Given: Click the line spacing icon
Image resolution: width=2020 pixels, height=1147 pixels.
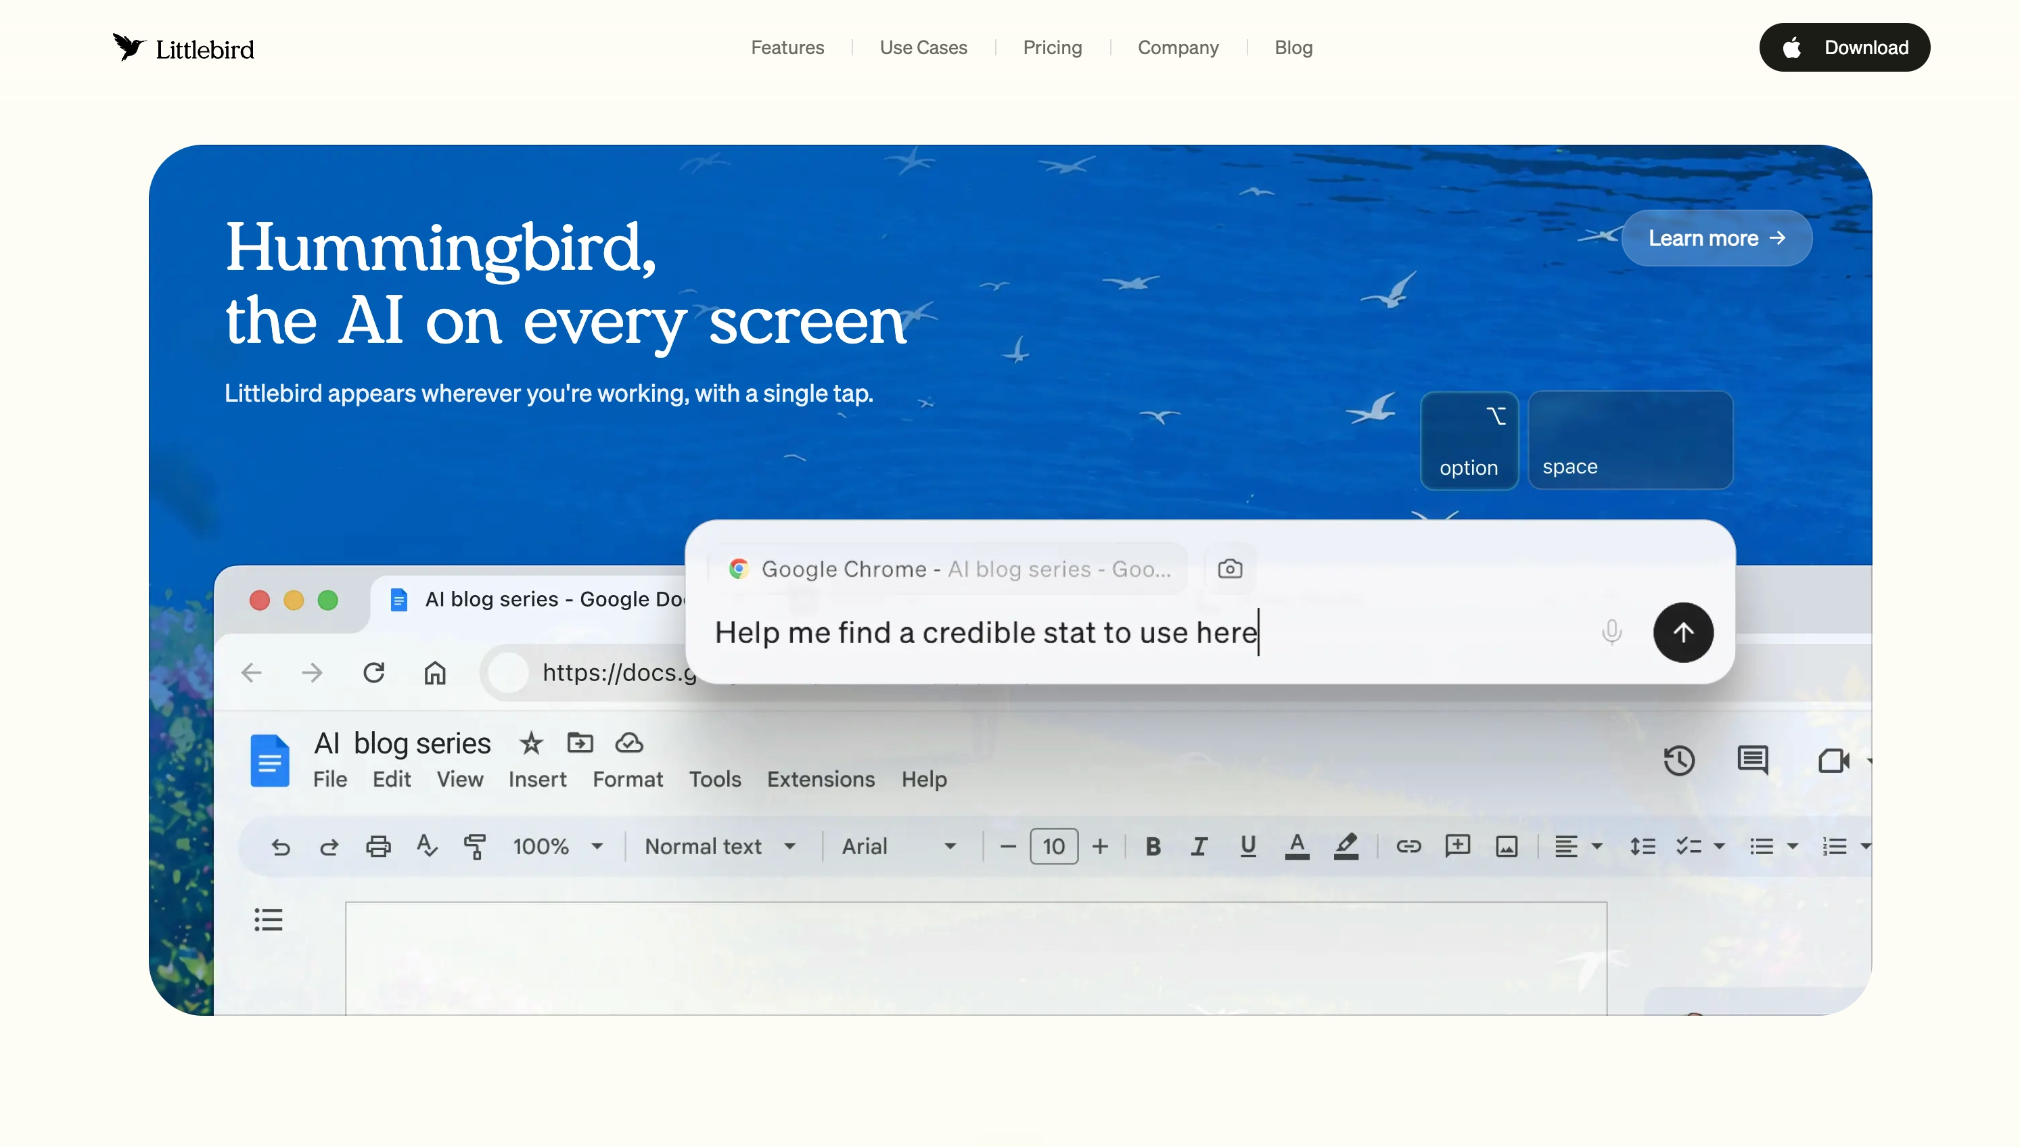Looking at the screenshot, I should 1643,847.
